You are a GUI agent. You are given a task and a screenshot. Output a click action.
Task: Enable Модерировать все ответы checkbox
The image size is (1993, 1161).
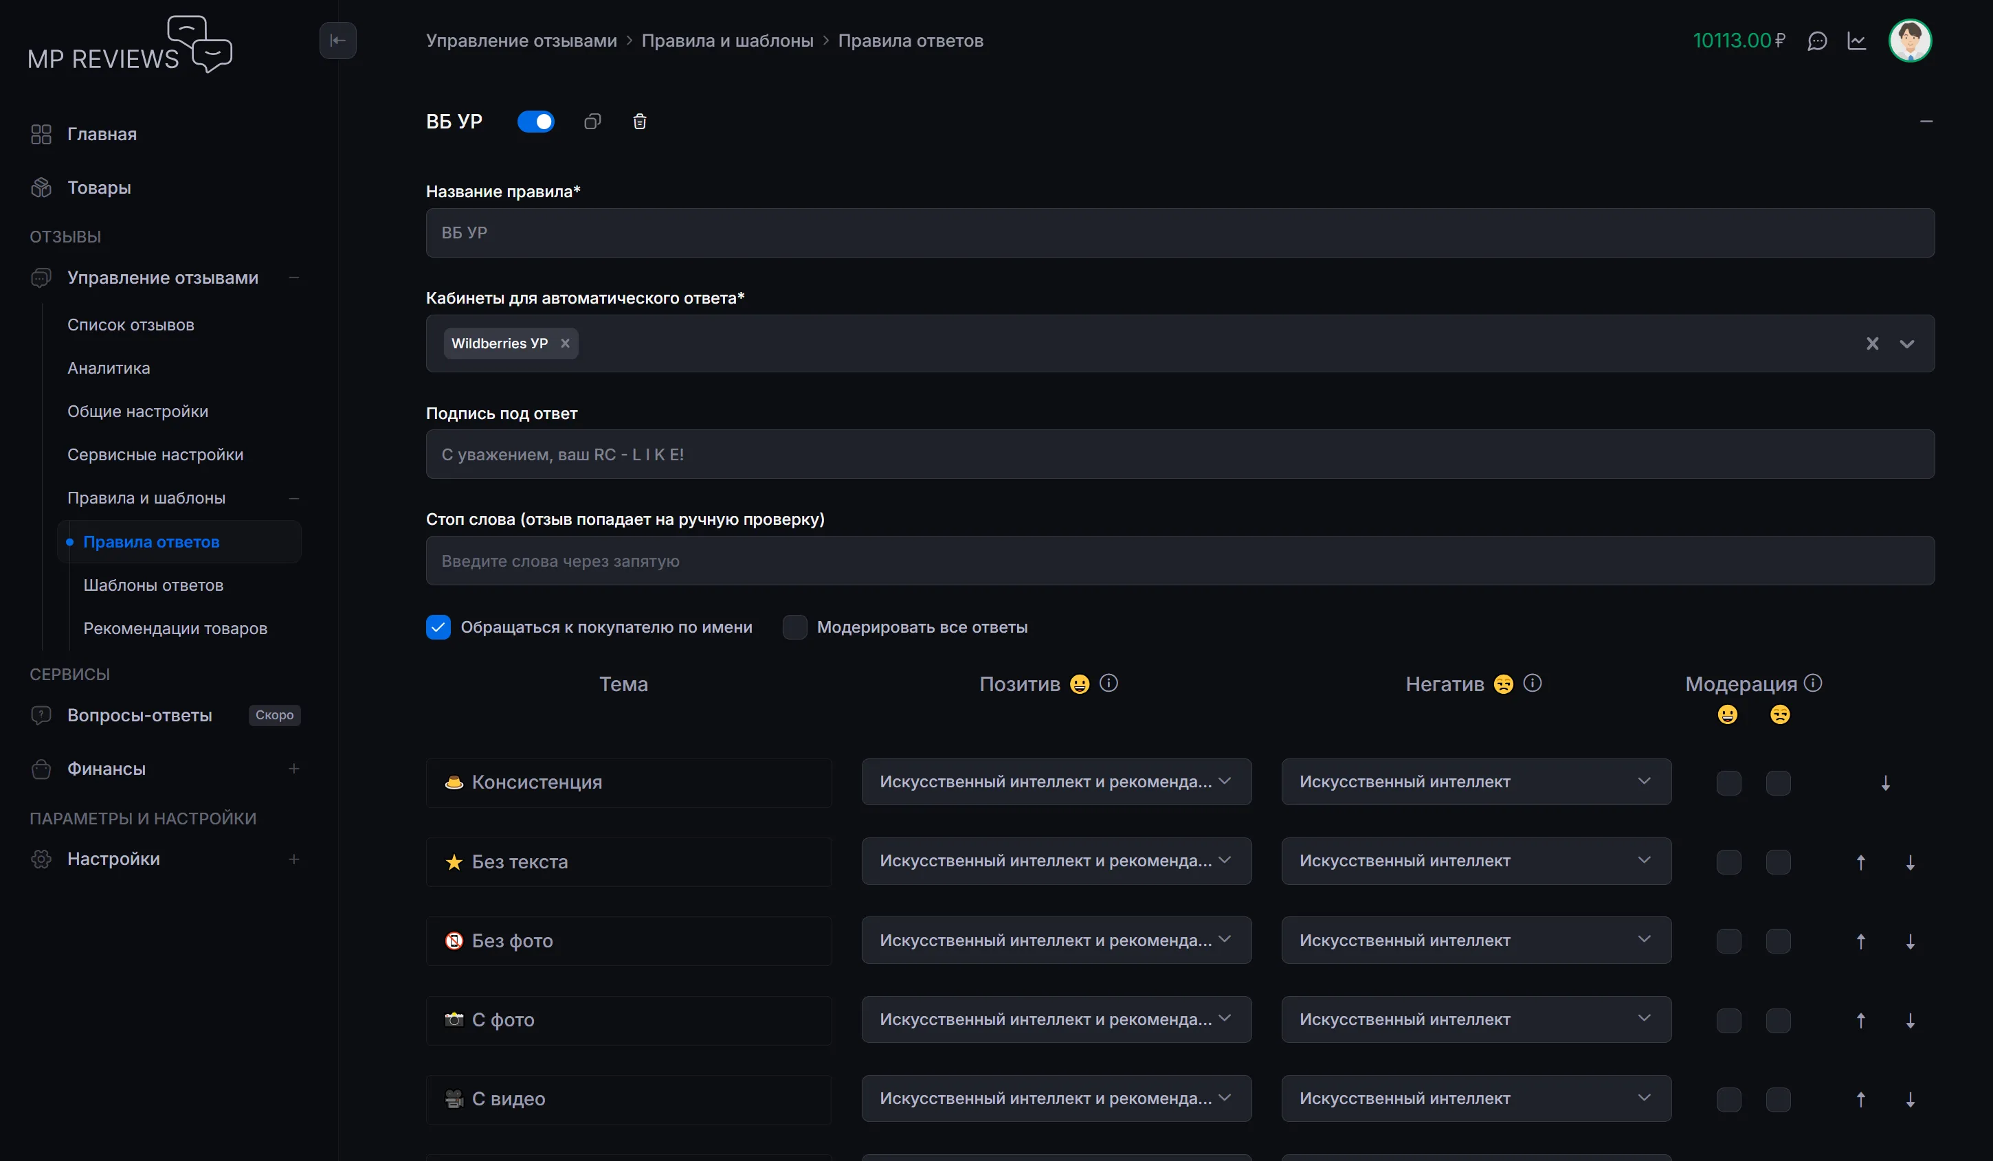(x=794, y=627)
